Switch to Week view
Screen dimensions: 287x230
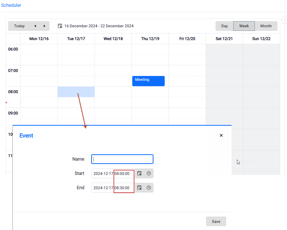coord(244,26)
